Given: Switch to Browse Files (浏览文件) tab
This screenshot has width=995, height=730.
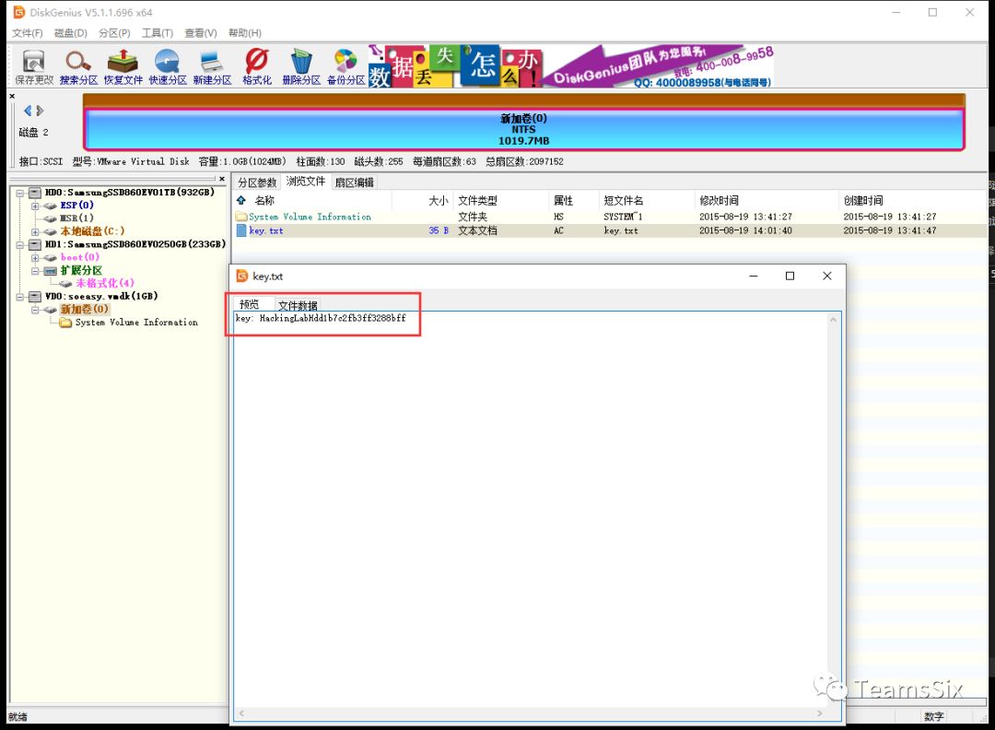Looking at the screenshot, I should tap(305, 182).
